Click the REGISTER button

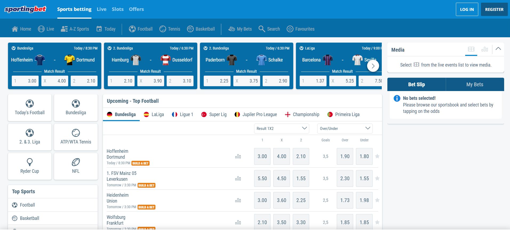point(494,9)
